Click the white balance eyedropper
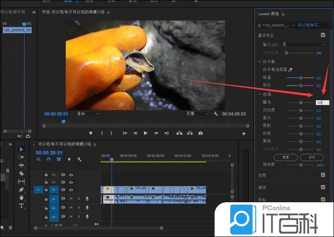Image resolution: width=334 pixels, height=237 pixels. click(x=290, y=69)
